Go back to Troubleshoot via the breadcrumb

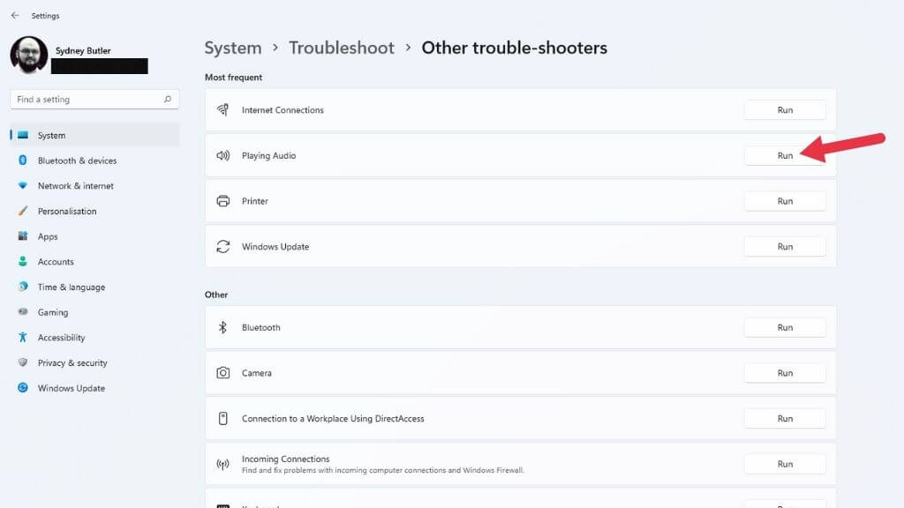point(341,48)
